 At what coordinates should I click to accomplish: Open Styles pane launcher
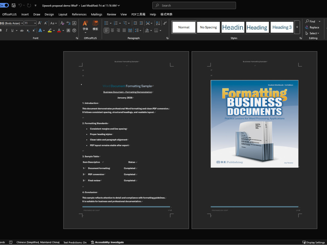301,38
